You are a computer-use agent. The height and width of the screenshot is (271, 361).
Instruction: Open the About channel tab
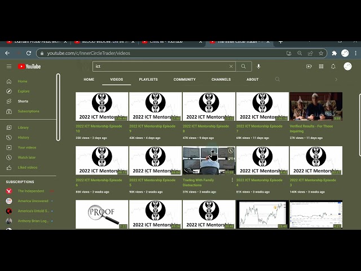(x=252, y=80)
